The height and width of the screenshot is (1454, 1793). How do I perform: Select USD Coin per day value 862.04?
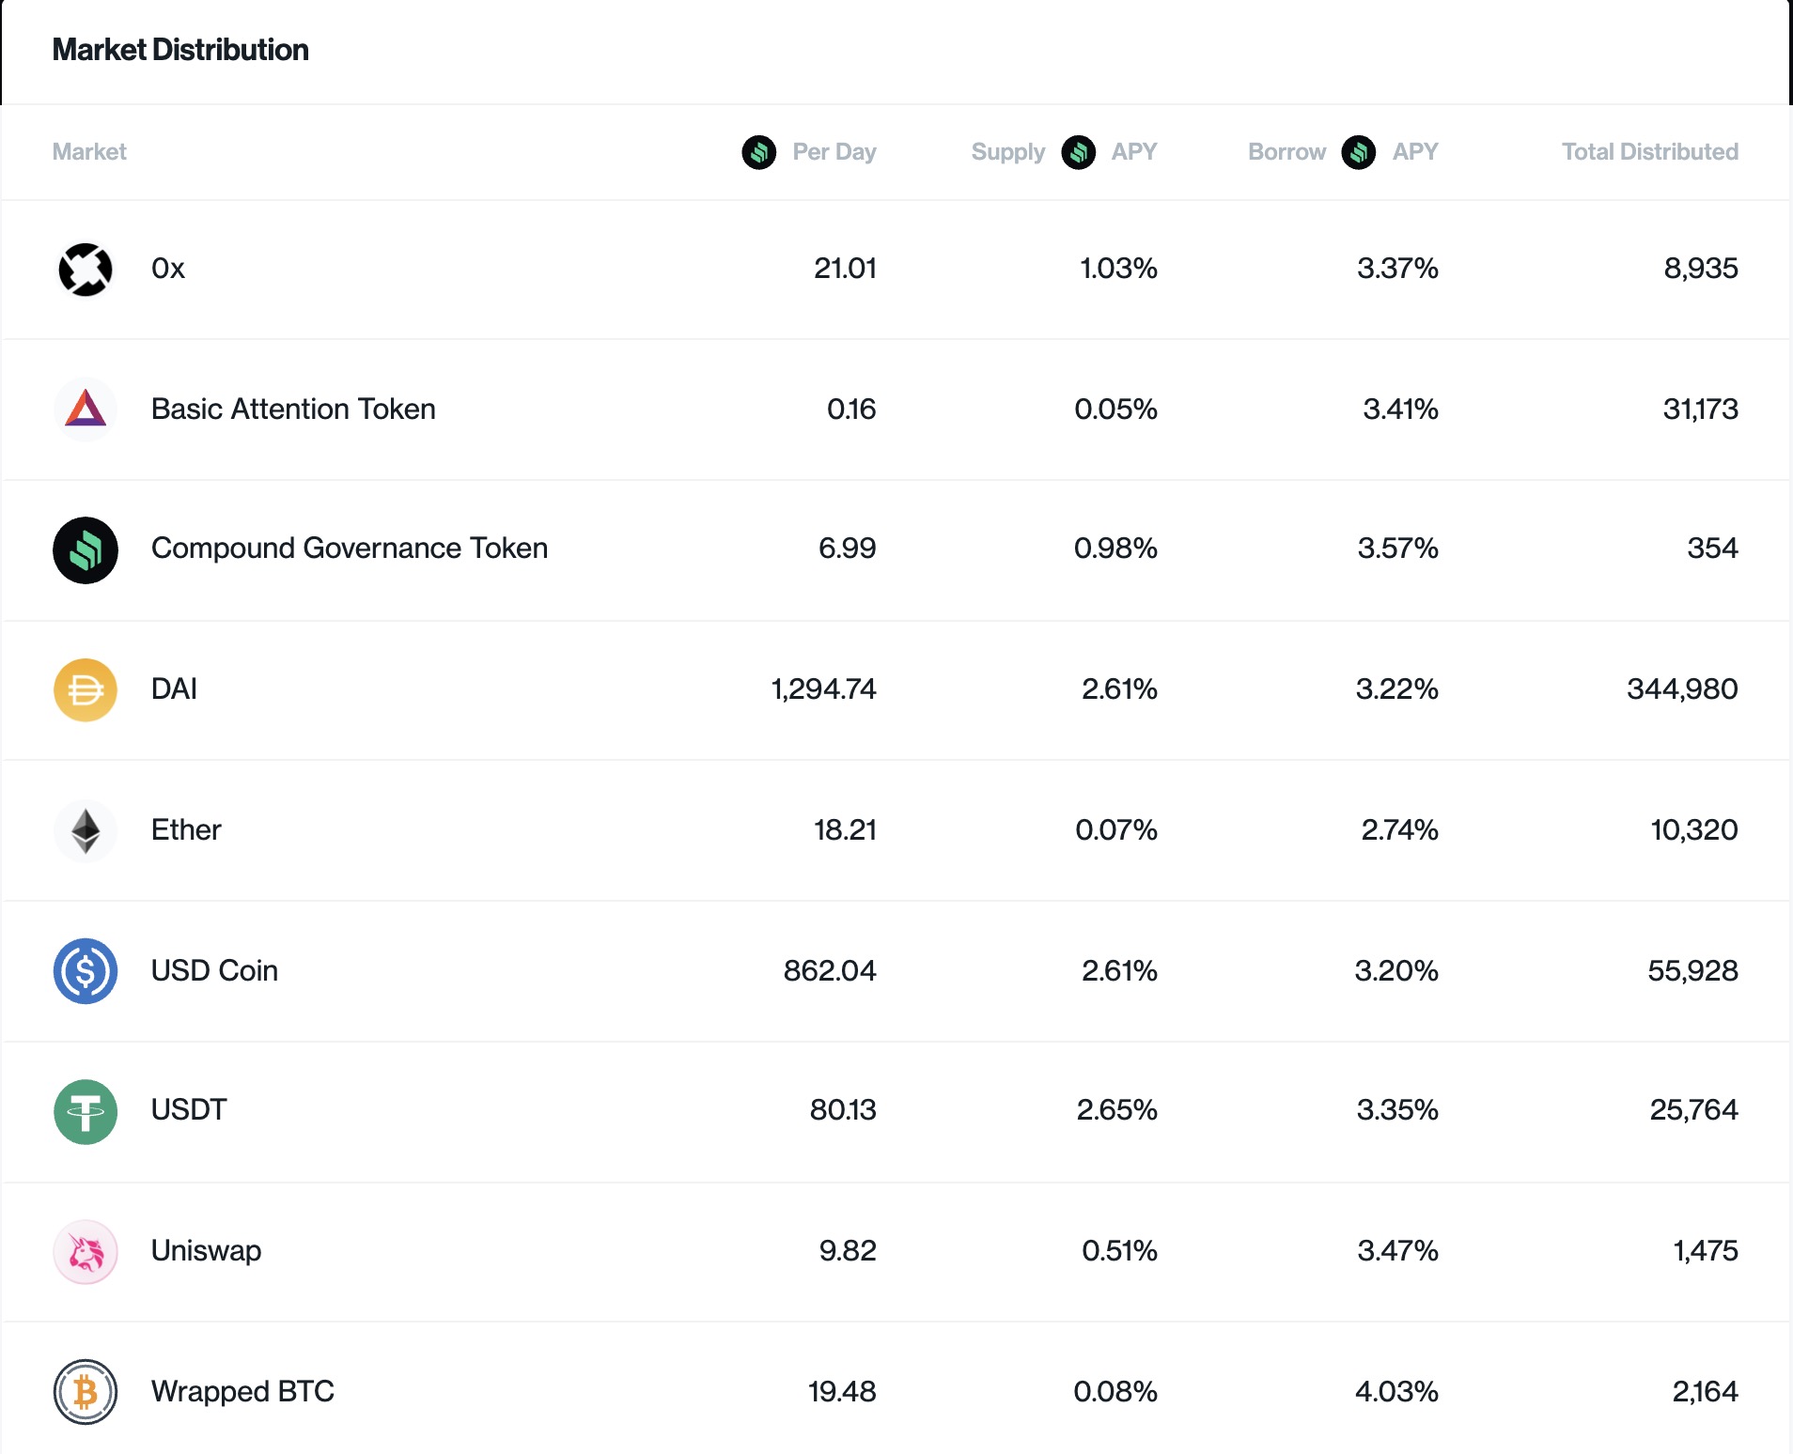pyautogui.click(x=830, y=970)
